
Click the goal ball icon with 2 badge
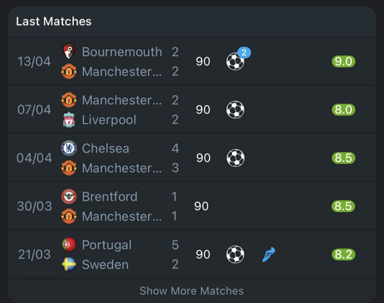pyautogui.click(x=236, y=61)
